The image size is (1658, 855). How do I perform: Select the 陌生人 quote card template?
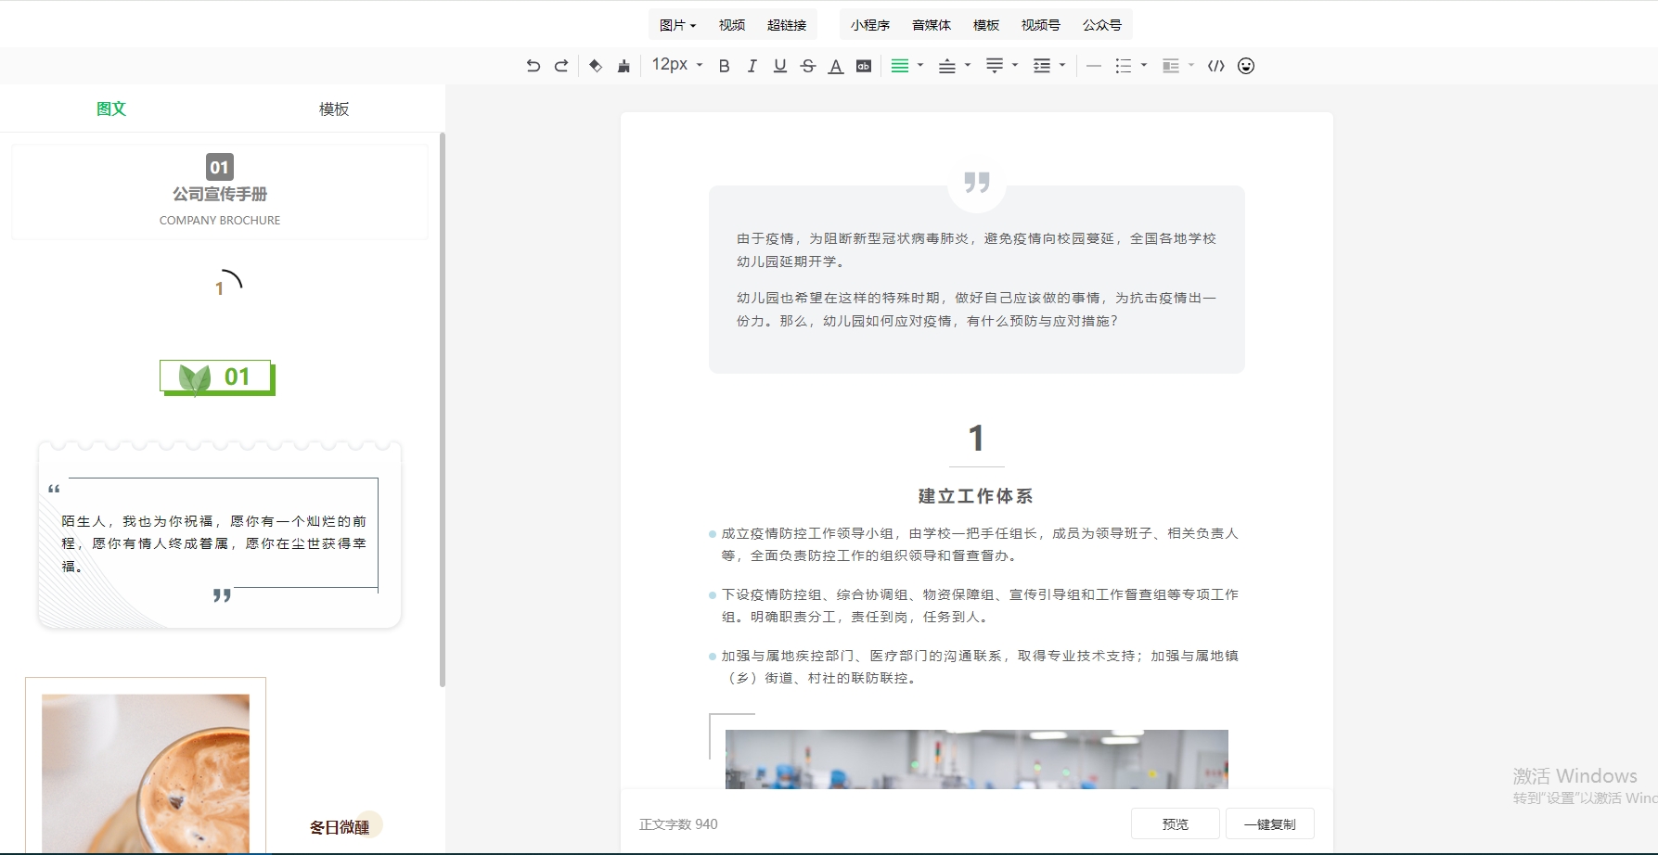(220, 535)
